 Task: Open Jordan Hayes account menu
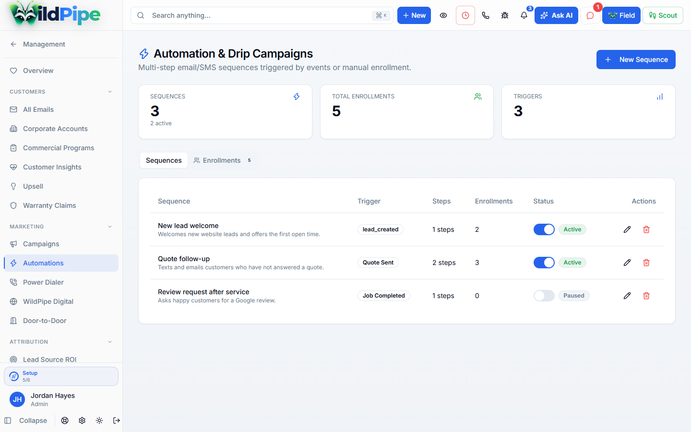point(61,399)
